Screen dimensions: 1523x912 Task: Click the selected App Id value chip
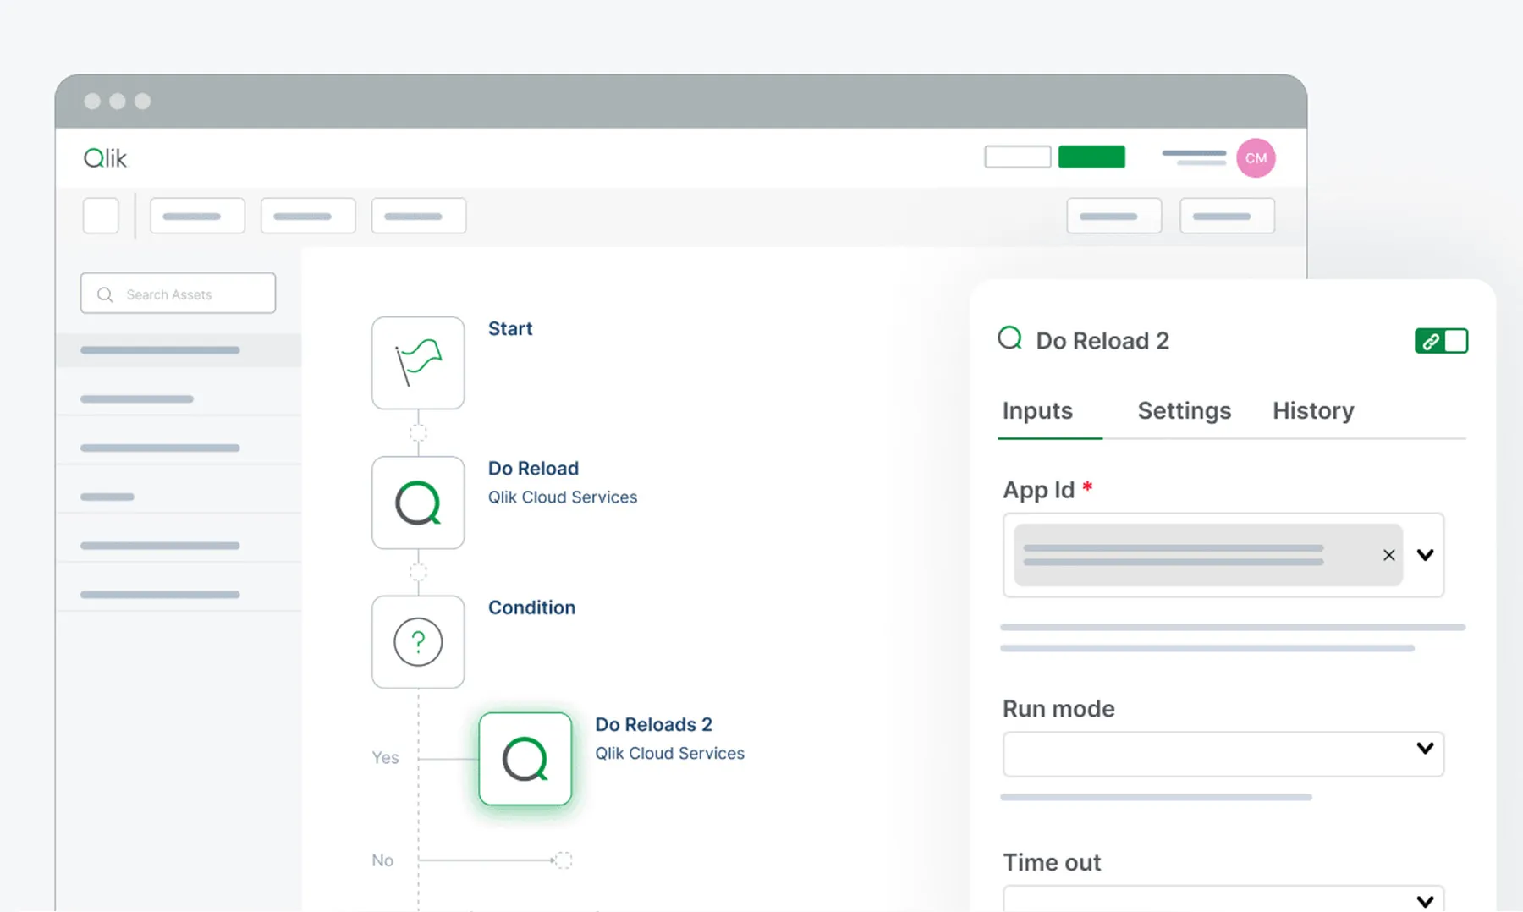click(x=1208, y=555)
